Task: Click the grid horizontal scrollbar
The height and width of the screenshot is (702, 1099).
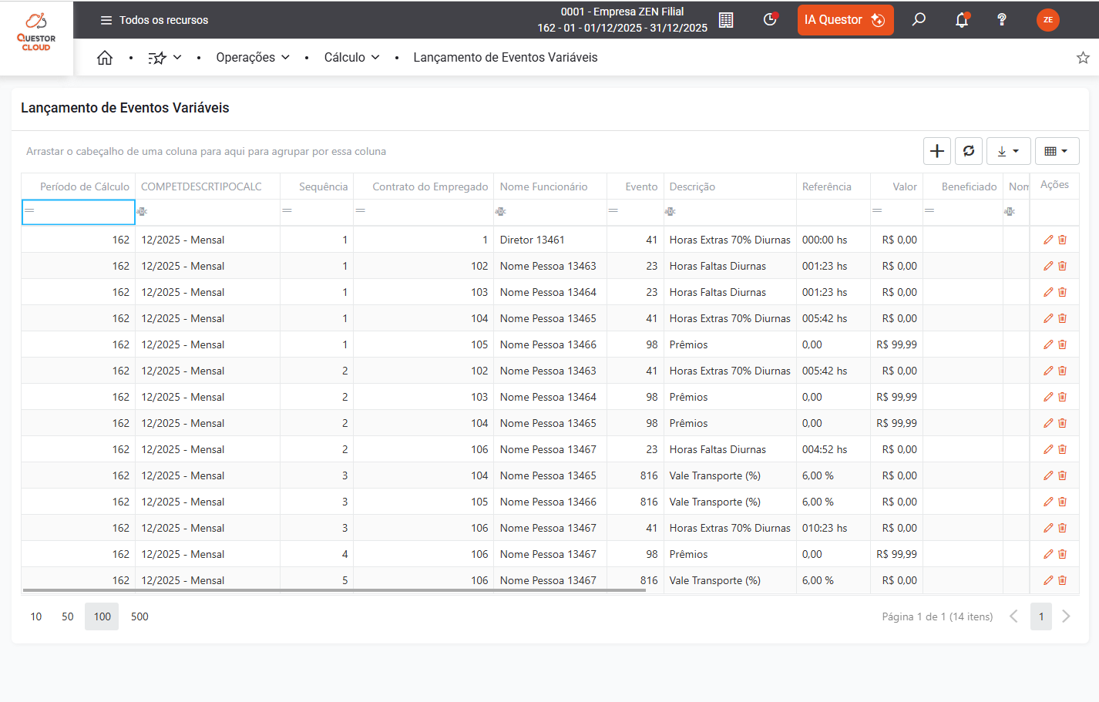Action: tap(334, 590)
